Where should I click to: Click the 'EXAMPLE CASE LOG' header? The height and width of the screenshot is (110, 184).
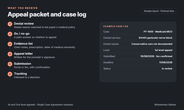[116, 26]
